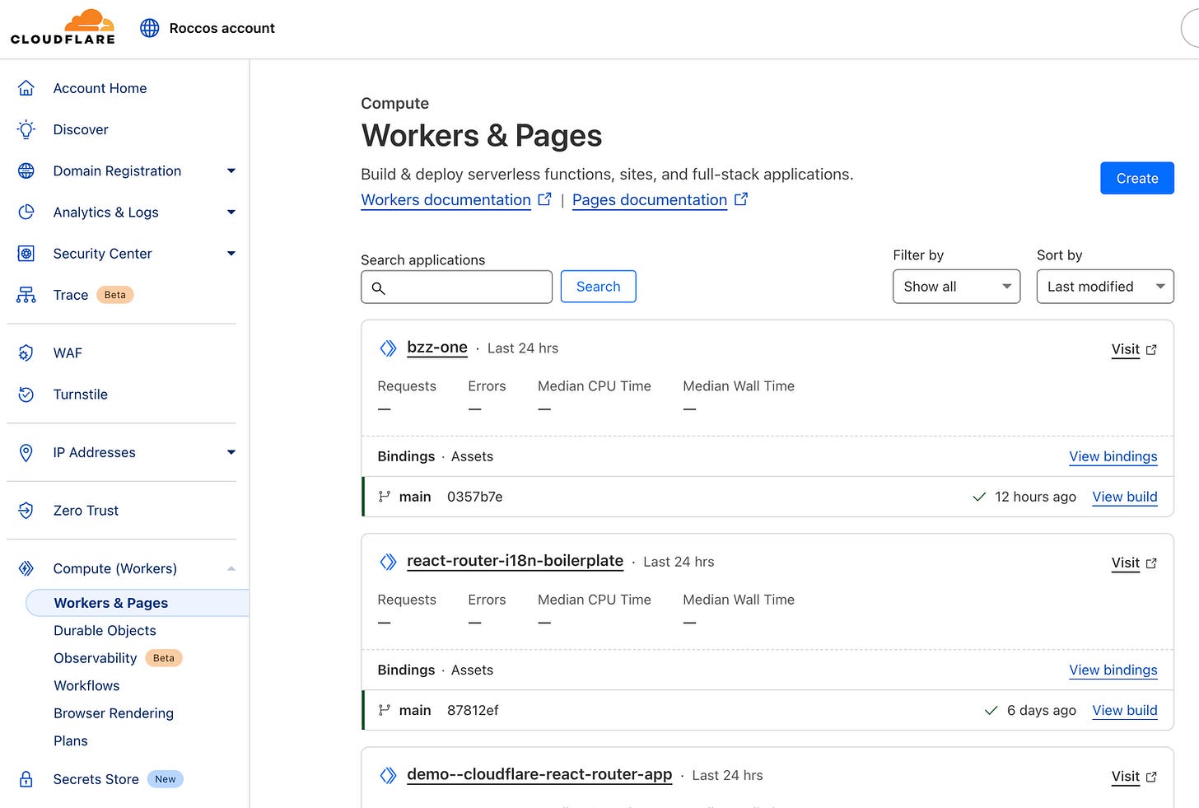Open the Sort by Last modified dropdown
The image size is (1199, 808).
coord(1105,287)
